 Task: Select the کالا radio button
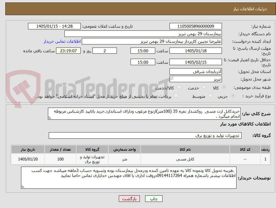pos(224,87)
